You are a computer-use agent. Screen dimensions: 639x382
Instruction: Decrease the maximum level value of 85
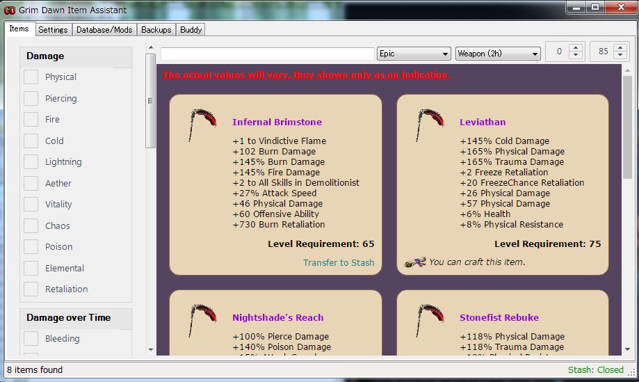[620, 55]
